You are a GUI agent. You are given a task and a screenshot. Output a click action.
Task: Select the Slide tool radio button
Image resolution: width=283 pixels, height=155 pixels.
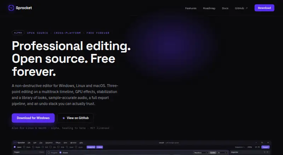(x=58, y=147)
